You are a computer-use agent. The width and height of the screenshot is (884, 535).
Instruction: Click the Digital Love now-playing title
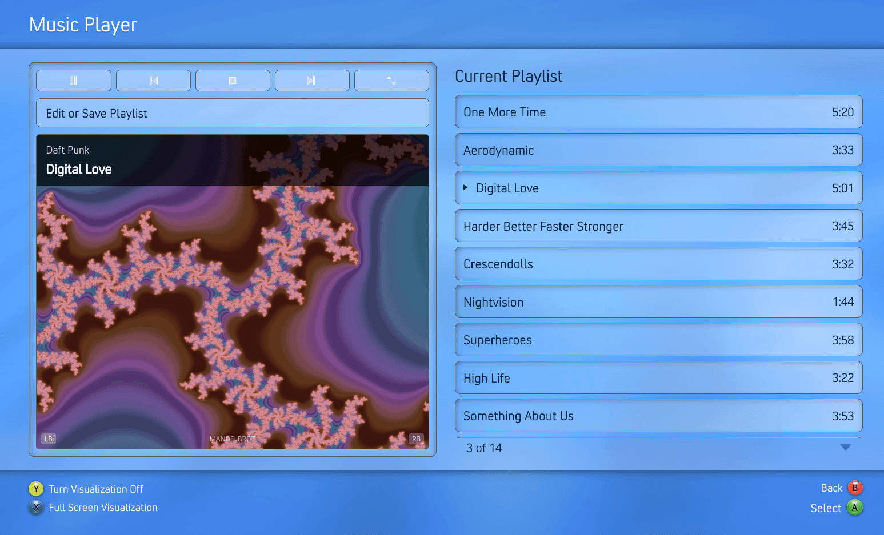pos(79,170)
